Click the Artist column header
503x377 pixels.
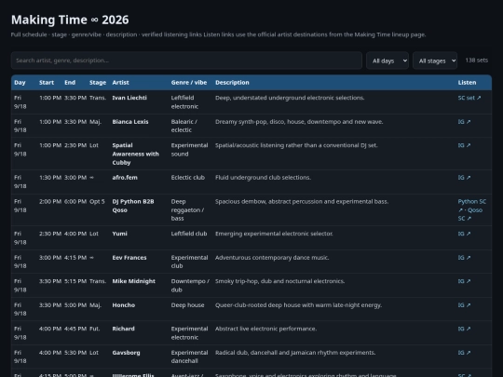[120, 83]
